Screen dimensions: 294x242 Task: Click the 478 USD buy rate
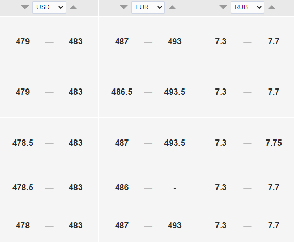[x=23, y=225]
